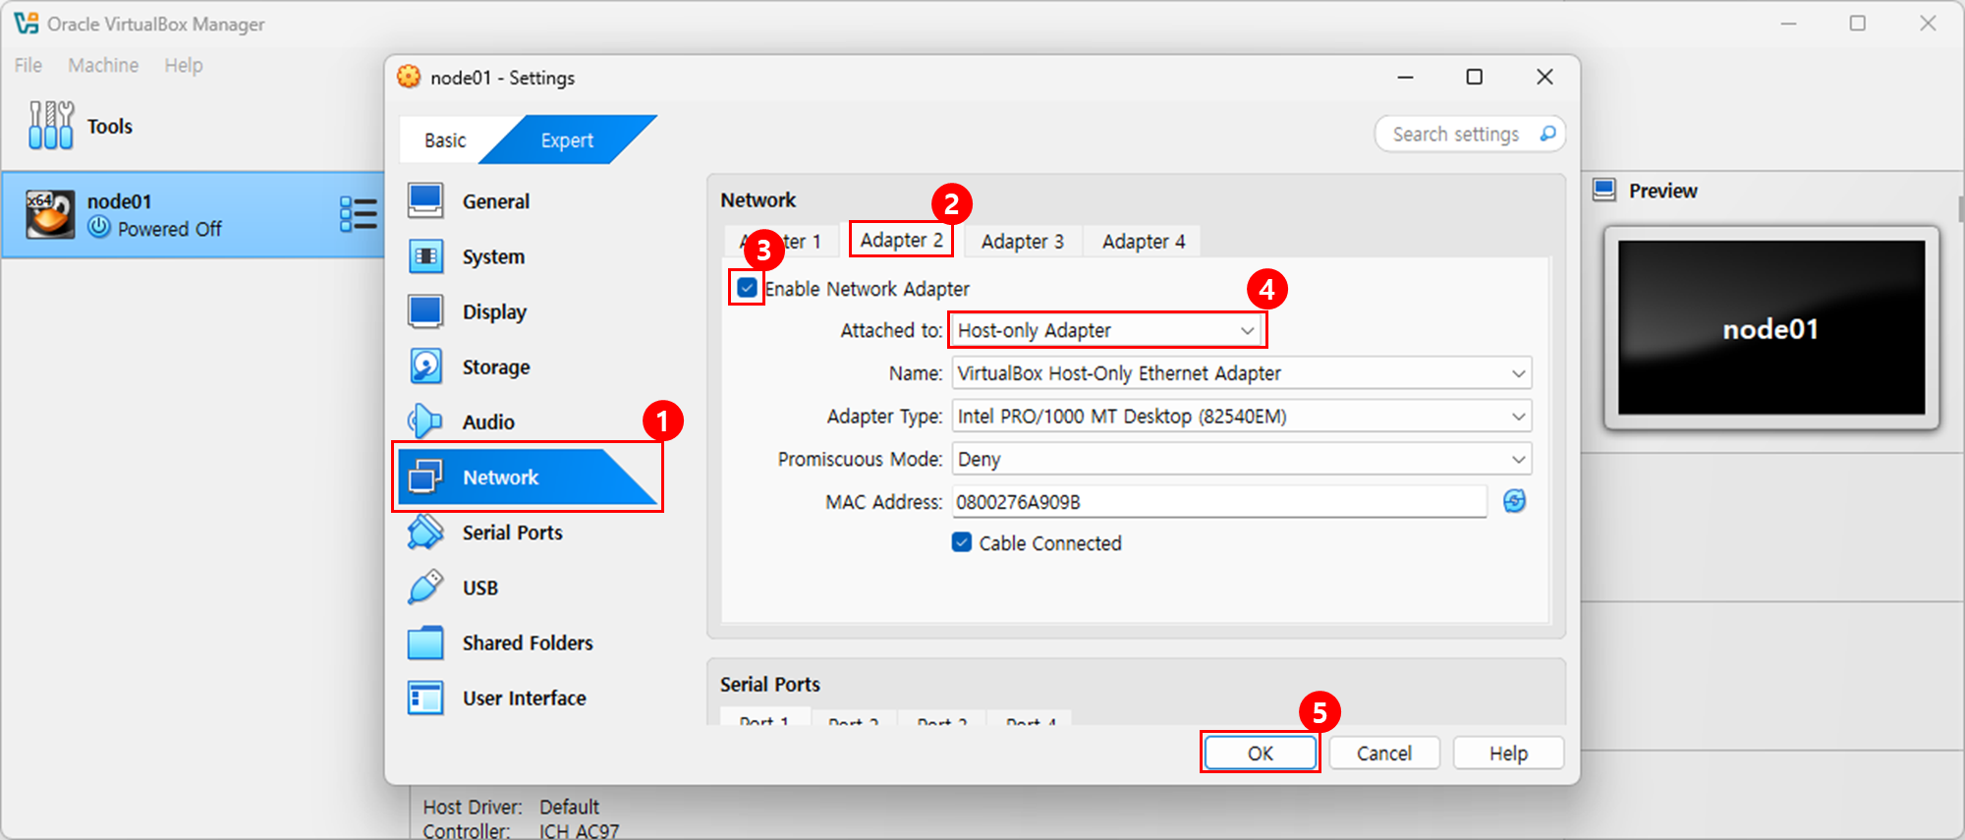Open node01 machine tools list icon
The height and width of the screenshot is (840, 1965).
point(358,213)
